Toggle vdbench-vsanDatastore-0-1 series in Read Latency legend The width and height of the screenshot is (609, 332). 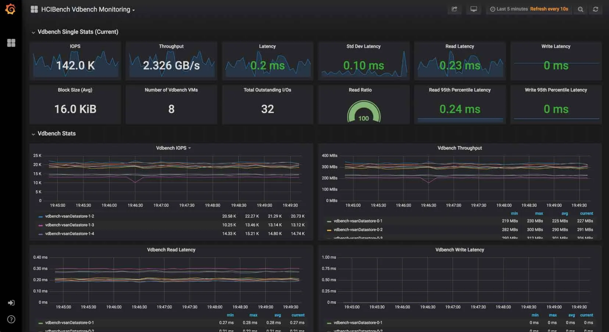70,323
